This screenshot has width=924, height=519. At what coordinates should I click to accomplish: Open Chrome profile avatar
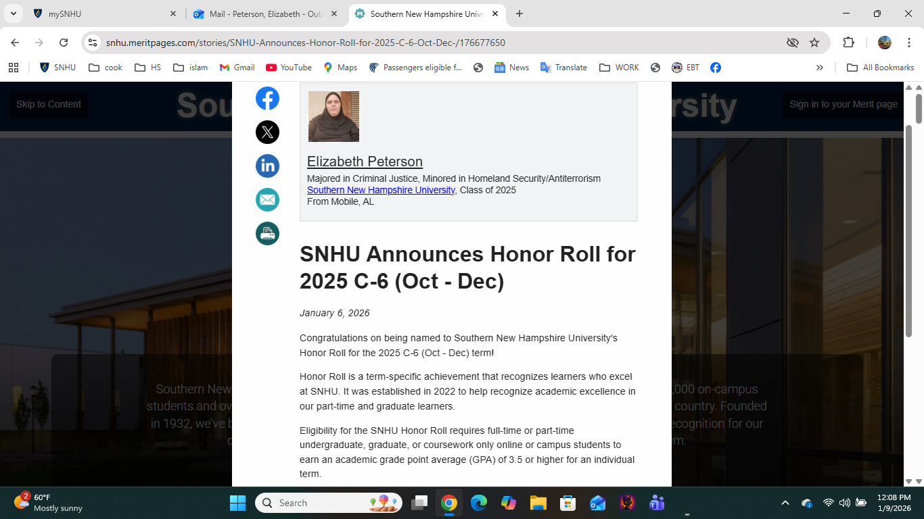tap(885, 43)
